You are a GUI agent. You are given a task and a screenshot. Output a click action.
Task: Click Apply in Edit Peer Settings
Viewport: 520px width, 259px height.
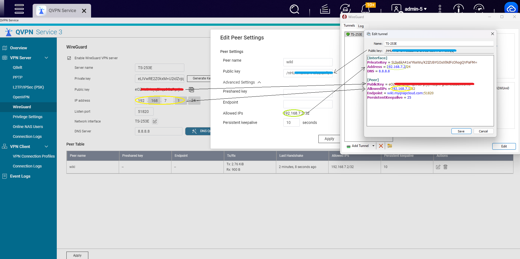point(329,139)
